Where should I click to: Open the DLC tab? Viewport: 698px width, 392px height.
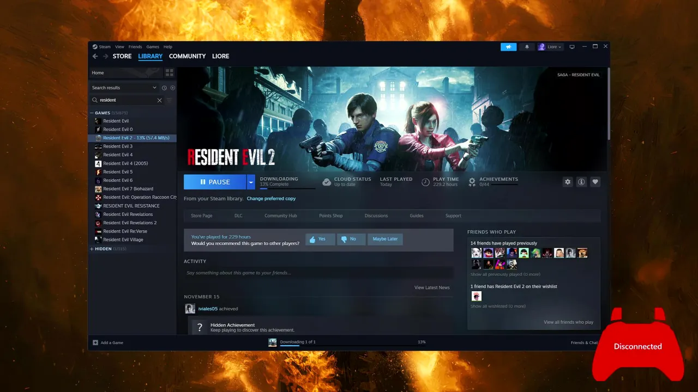238,216
